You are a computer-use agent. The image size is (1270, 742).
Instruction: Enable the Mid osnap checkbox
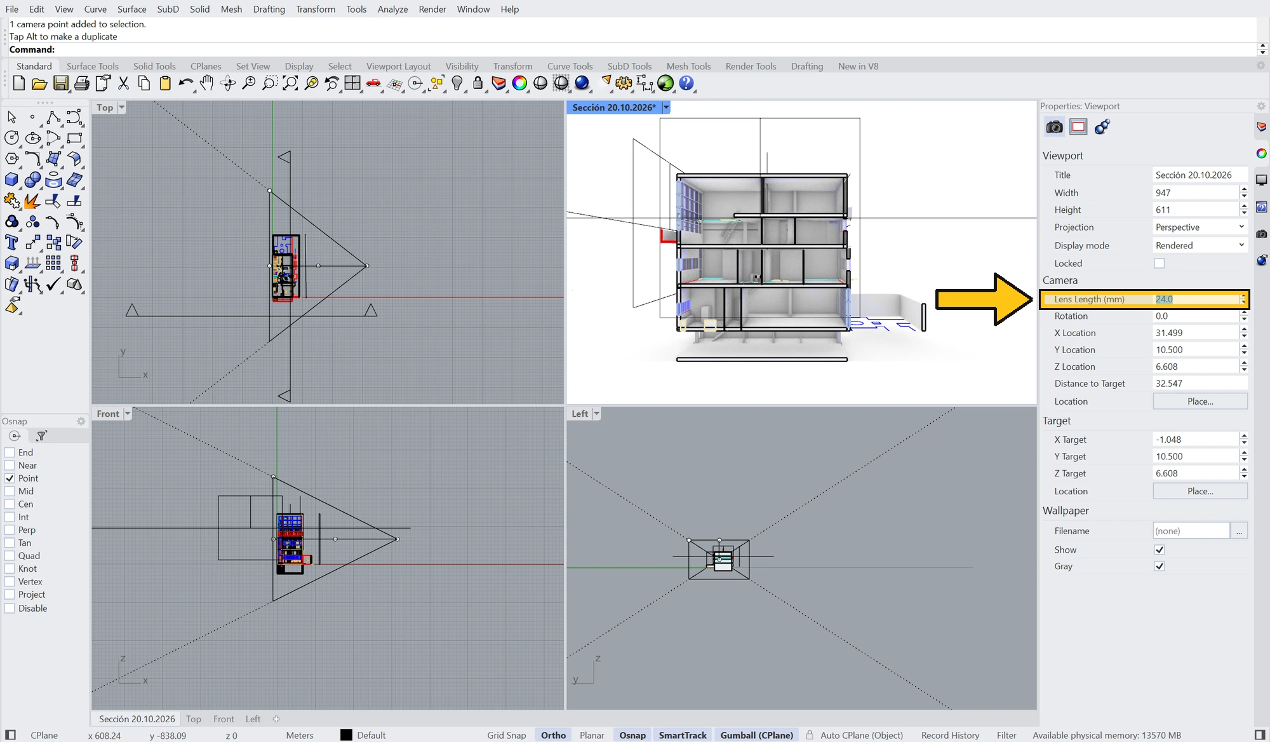point(10,491)
